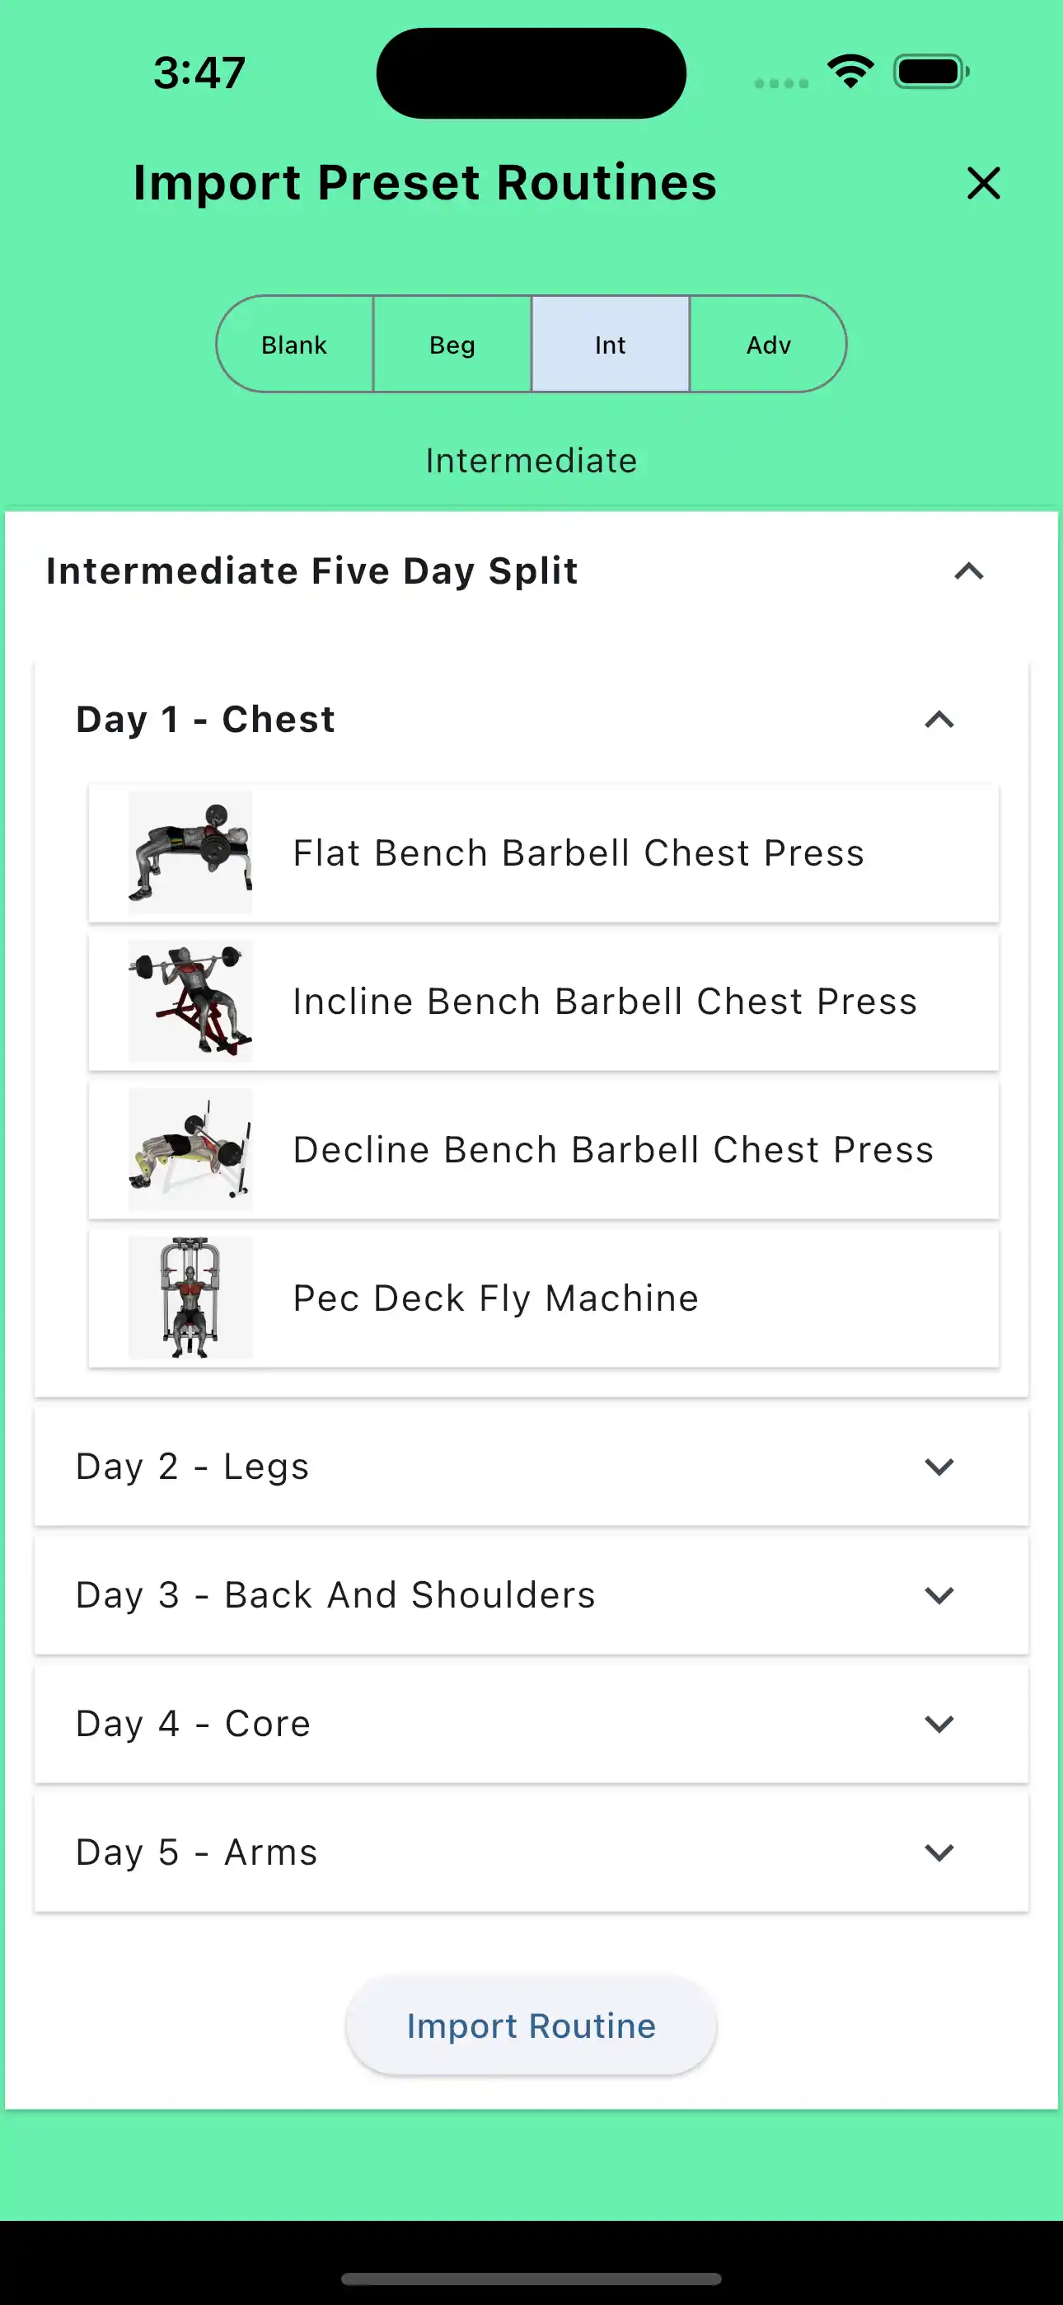Select the Flat Bench Barbell Chest Press row

577,851
